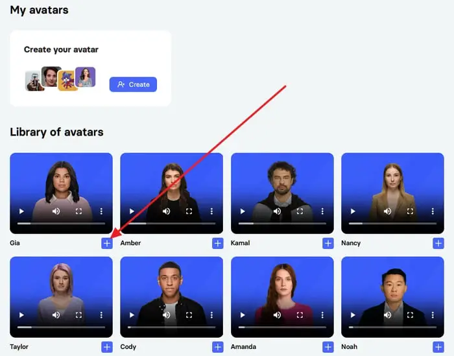Image resolution: width=454 pixels, height=356 pixels.
Task: Open Cody video in fullscreen
Action: coord(189,315)
